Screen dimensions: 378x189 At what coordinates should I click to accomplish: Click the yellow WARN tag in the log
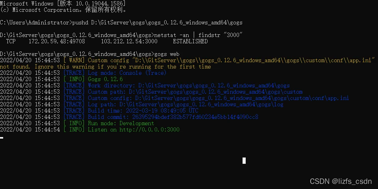coord(74,60)
